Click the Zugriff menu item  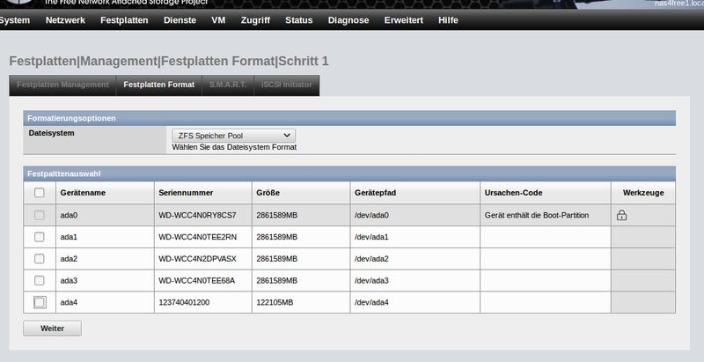pos(255,19)
